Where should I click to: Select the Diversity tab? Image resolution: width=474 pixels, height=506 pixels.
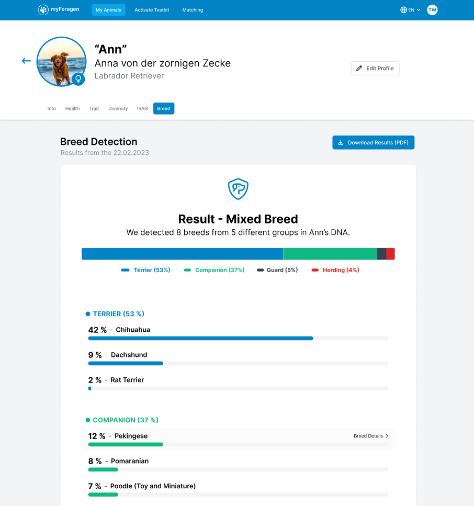[x=118, y=109]
